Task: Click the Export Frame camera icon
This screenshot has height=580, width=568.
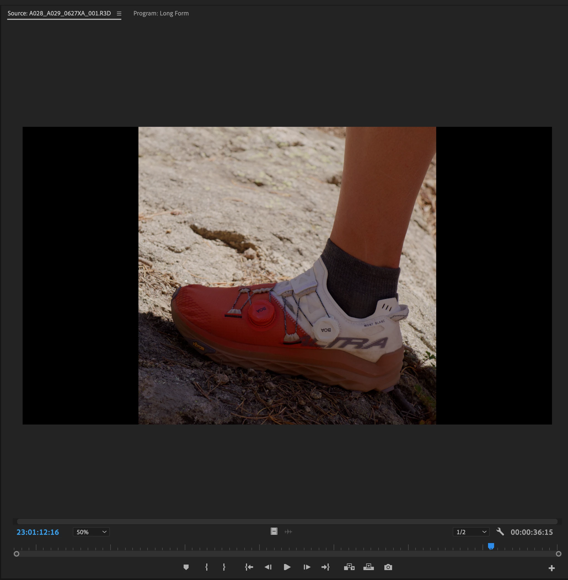Action: pyautogui.click(x=388, y=567)
